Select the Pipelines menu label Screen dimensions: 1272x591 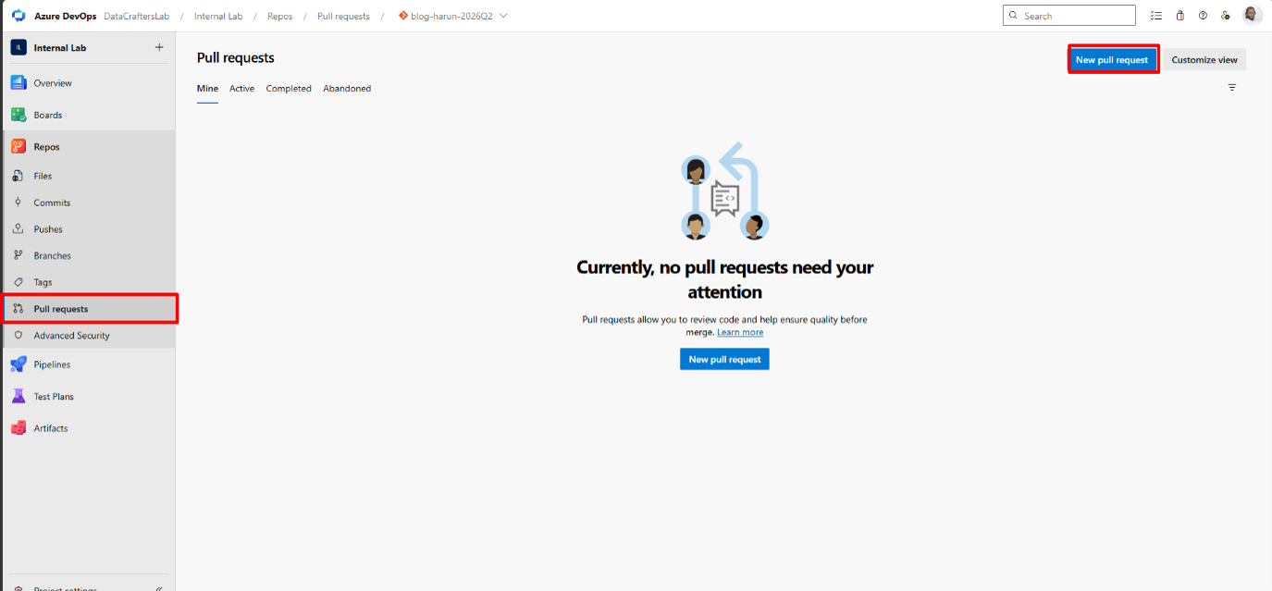[x=52, y=364]
